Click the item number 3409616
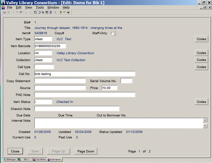The width and height of the screenshot is (212, 163). (x=40, y=33)
